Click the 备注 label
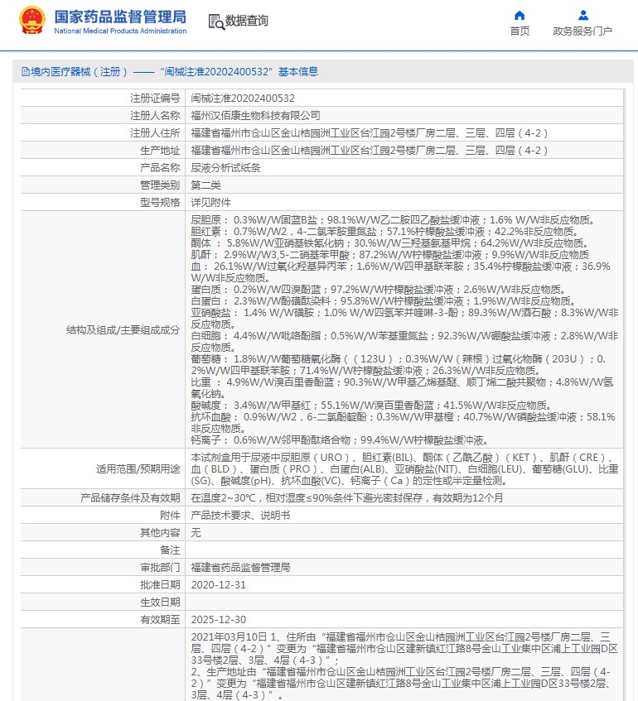638x701 pixels. point(170,550)
